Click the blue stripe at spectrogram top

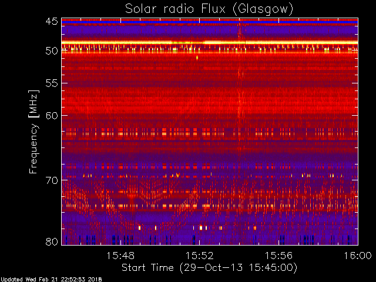tap(210, 22)
